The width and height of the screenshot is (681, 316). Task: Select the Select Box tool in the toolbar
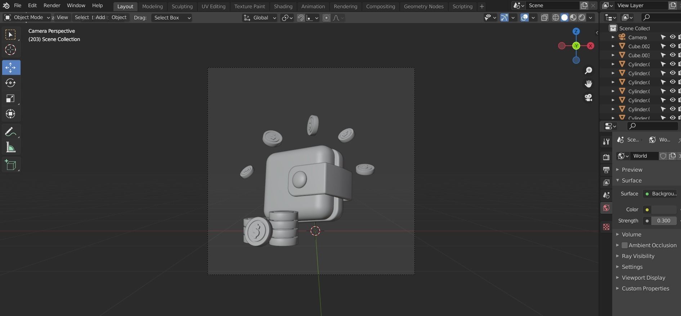tap(10, 35)
